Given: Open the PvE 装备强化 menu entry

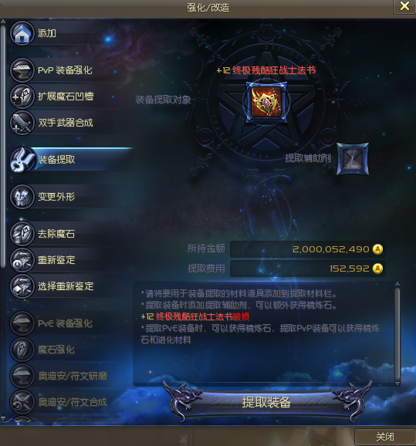Looking at the screenshot, I should (72, 323).
